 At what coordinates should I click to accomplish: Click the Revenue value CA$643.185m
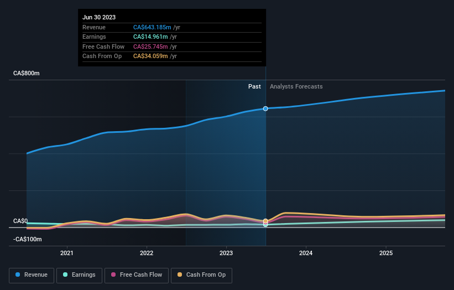click(152, 27)
